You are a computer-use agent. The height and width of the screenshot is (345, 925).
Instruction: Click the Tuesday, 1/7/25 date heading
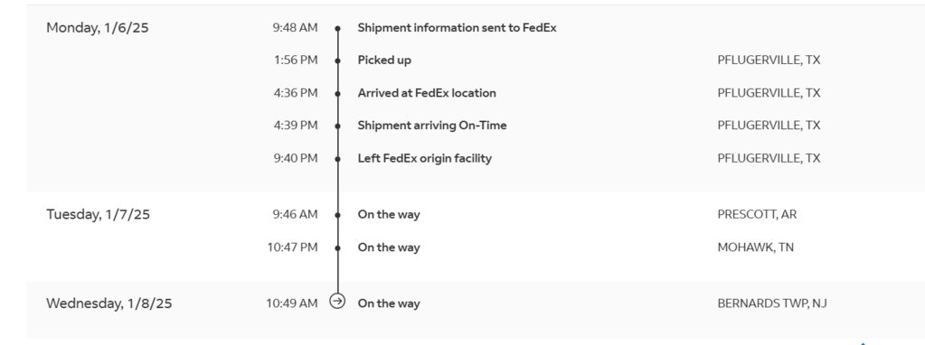click(98, 214)
